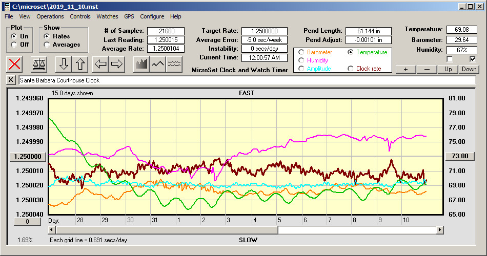The image size is (487, 256).
Task: Select the bar graph display icon
Action: click(x=141, y=64)
